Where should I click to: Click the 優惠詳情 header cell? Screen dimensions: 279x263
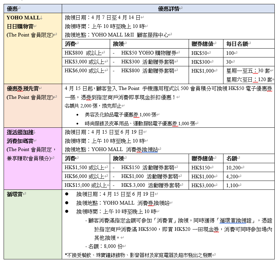click(x=169, y=7)
